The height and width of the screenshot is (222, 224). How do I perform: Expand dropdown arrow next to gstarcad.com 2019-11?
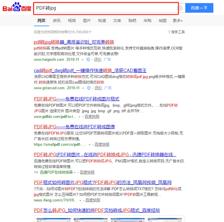coord(83,88)
